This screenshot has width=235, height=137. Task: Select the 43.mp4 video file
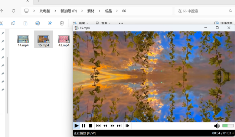pyautogui.click(x=64, y=41)
